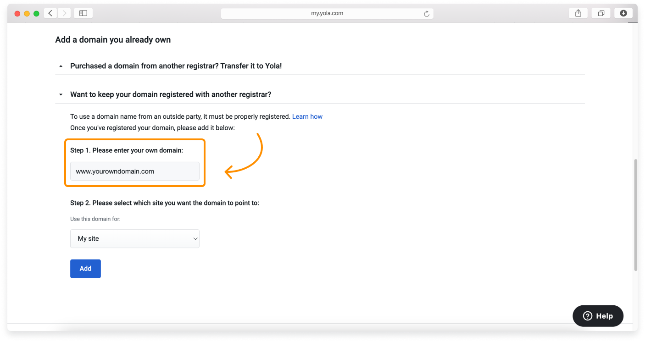
Task: Show all tabs overview icon
Action: click(x=601, y=13)
